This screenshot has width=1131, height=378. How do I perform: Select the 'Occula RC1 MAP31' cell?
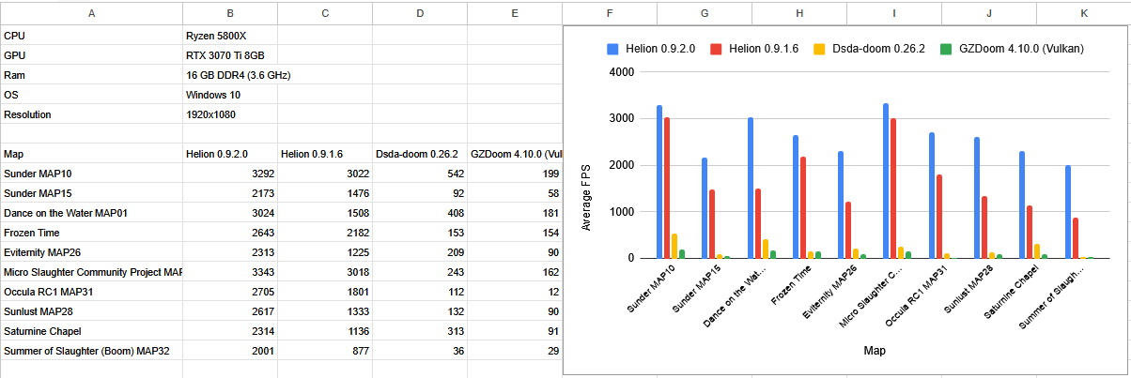click(91, 291)
